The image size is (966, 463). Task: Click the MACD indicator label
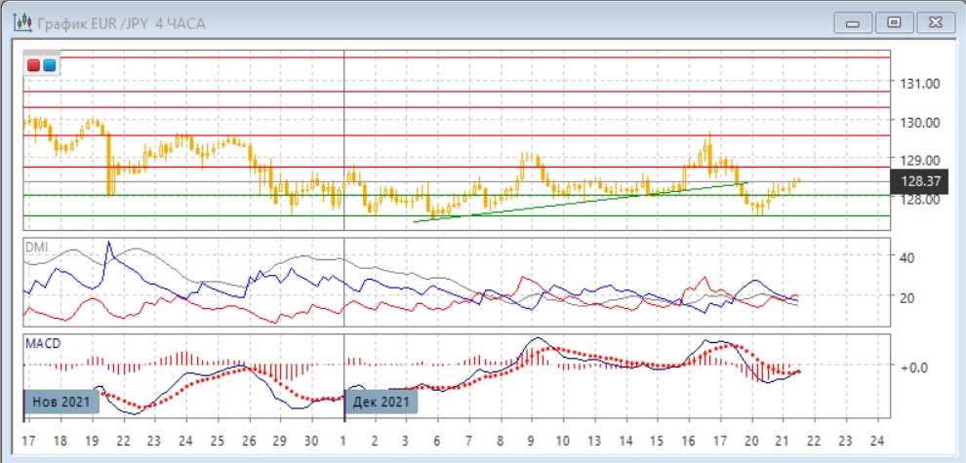tap(42, 343)
